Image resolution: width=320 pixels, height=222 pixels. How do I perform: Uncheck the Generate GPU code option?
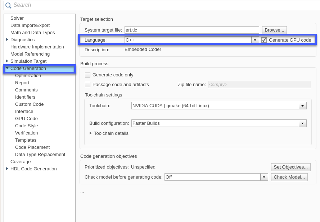click(x=264, y=40)
